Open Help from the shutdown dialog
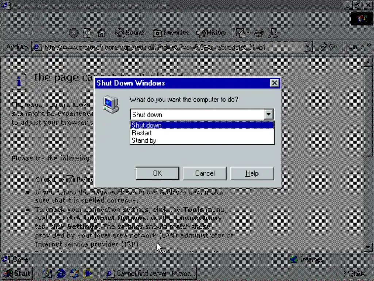 (252, 173)
